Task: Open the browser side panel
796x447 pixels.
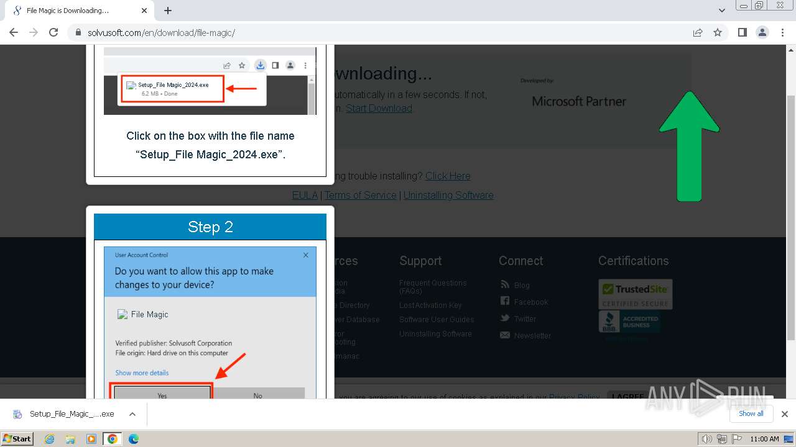Action: [742, 32]
